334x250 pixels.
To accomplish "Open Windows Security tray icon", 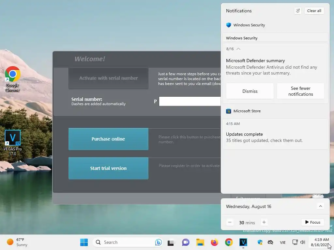I will (x=260, y=242).
